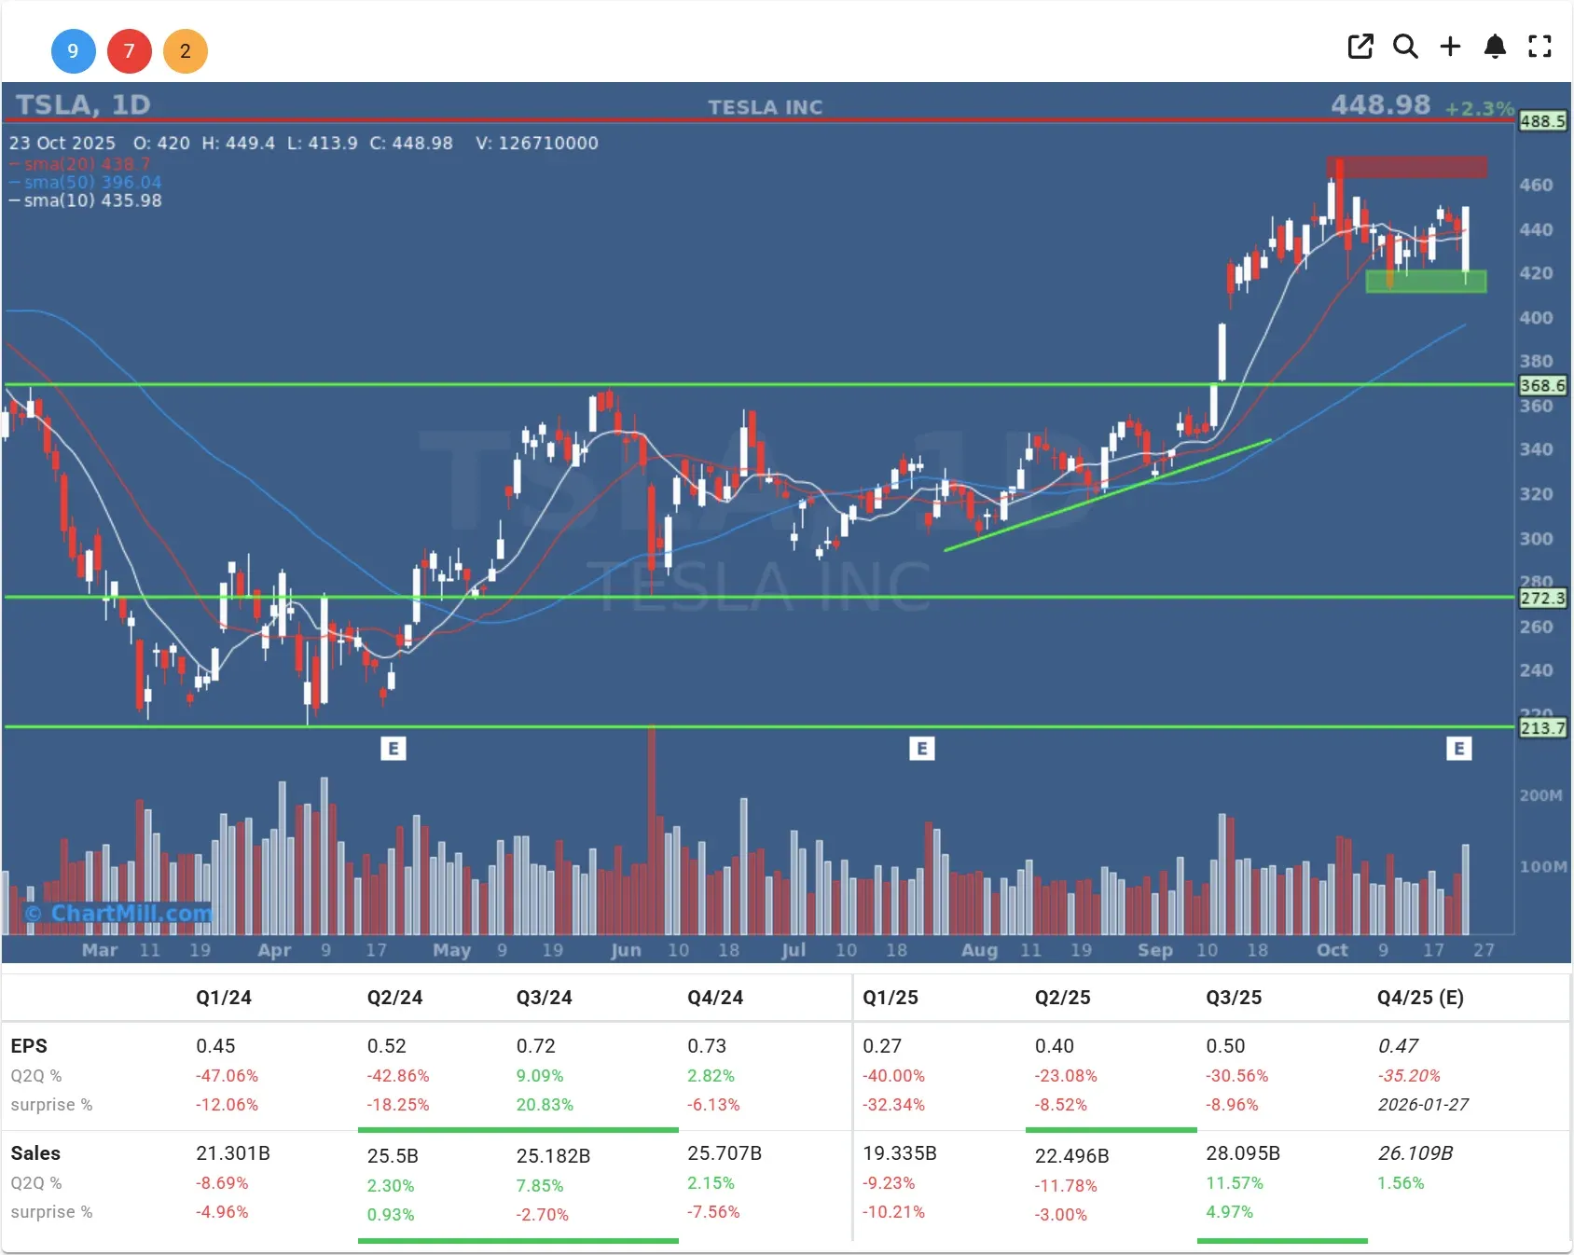Click the orange "2" rating badge

(186, 51)
